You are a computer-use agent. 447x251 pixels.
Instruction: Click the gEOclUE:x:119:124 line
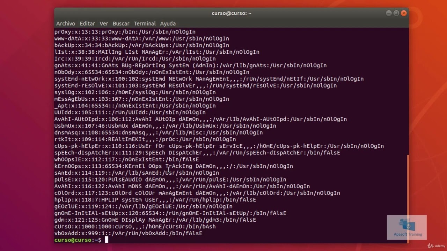[x=144, y=206]
